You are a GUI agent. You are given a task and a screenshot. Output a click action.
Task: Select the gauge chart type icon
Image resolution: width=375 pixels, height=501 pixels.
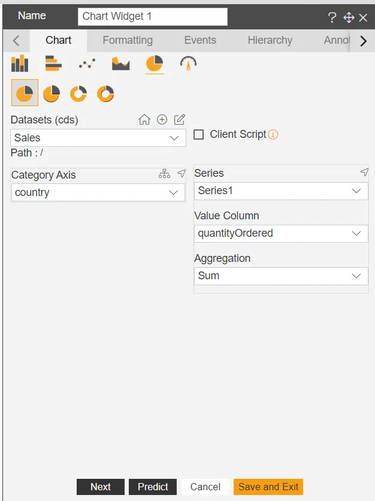[x=188, y=64]
